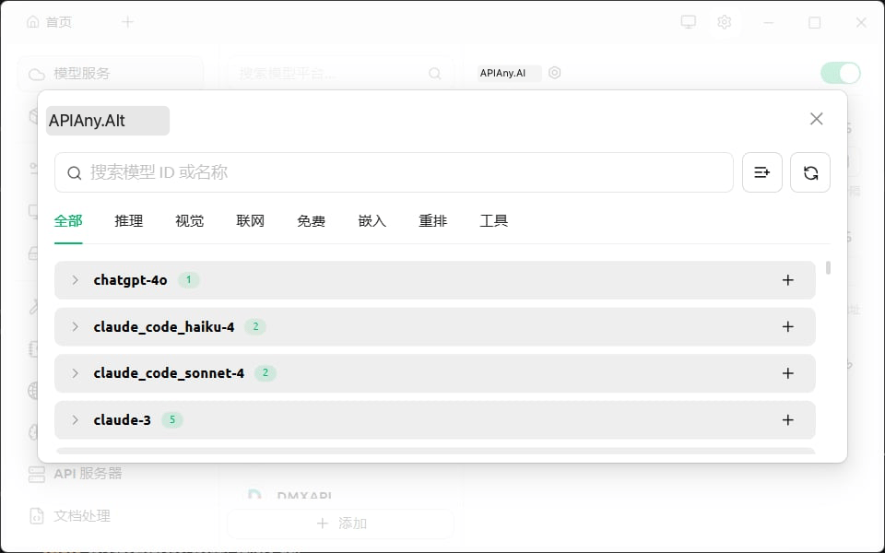Add claude_code_haiku-4 group with plus icon
This screenshot has width=885, height=553.
click(x=788, y=326)
